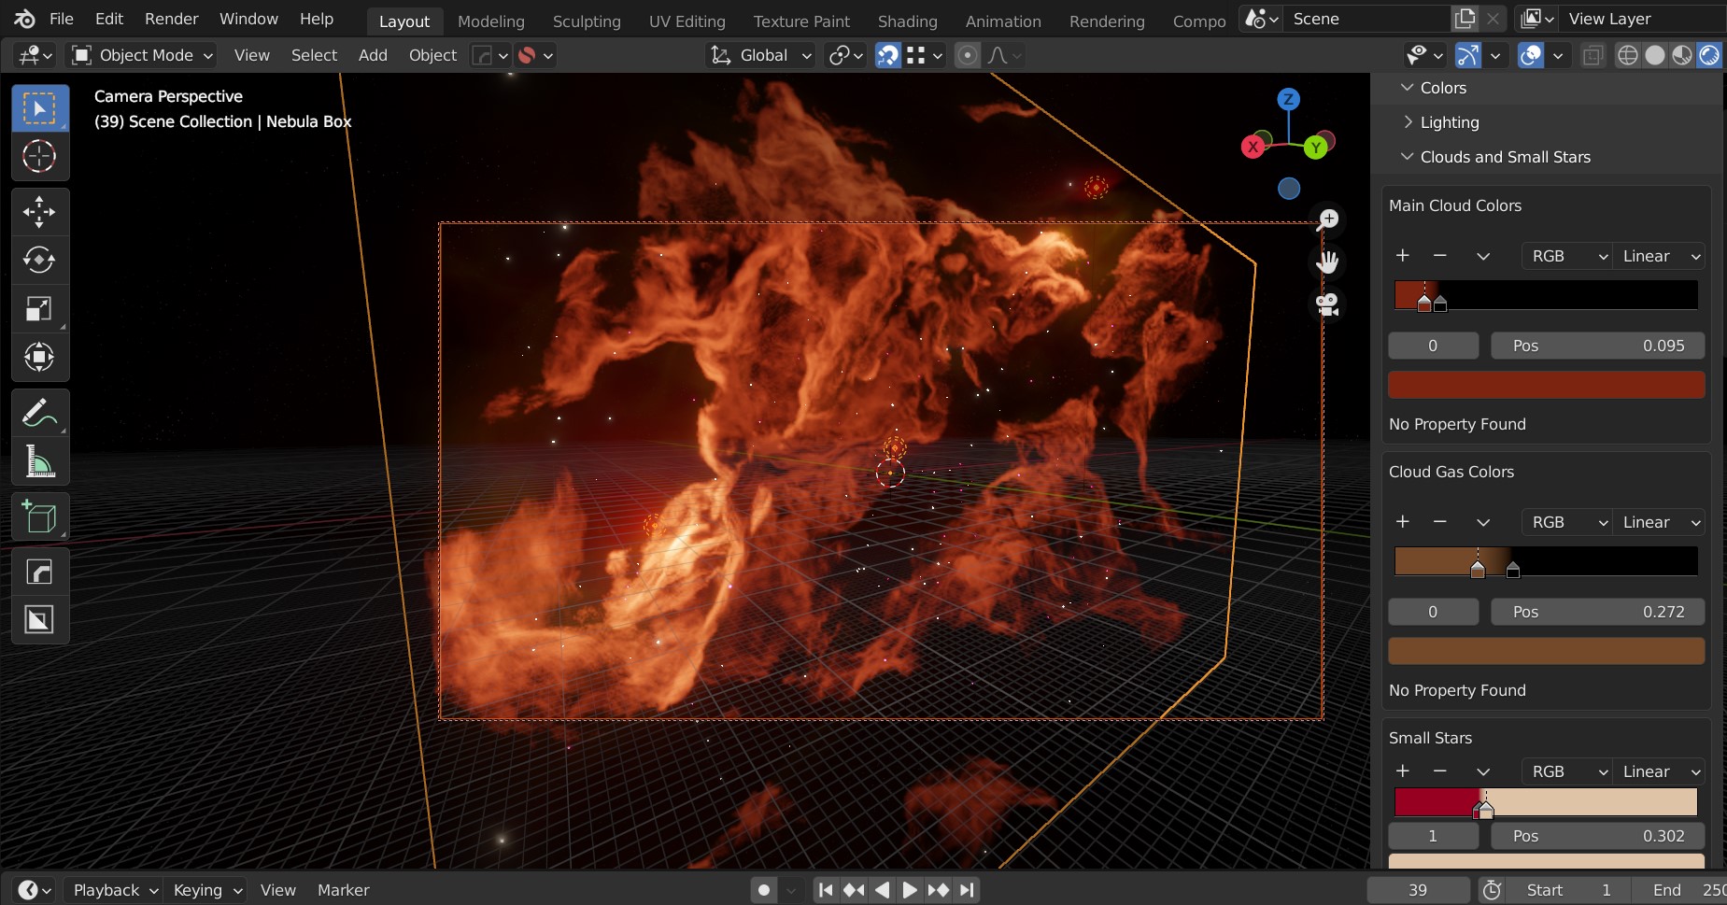Play the animation in reverse

point(882,890)
